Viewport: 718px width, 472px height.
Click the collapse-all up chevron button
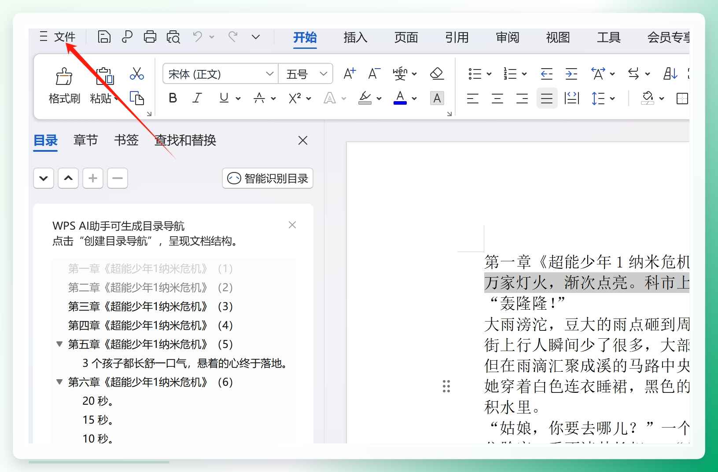click(68, 178)
